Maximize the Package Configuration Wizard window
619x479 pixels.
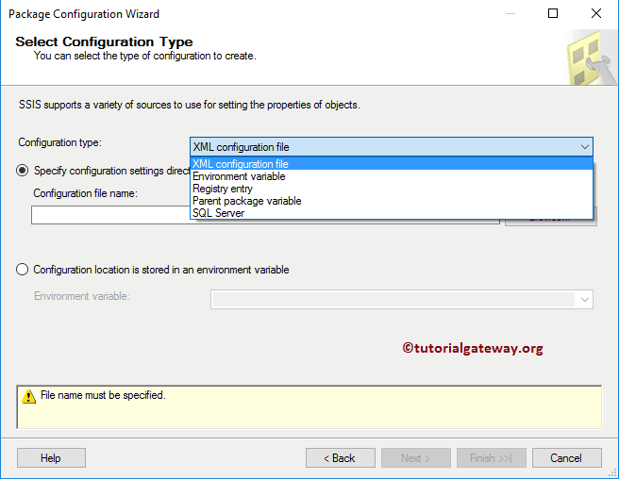[553, 13]
